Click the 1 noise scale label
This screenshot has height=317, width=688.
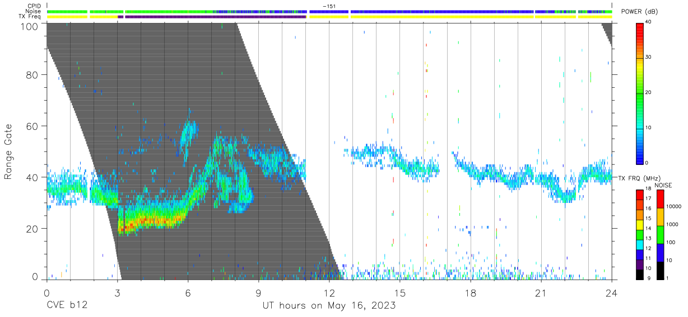tap(668, 278)
